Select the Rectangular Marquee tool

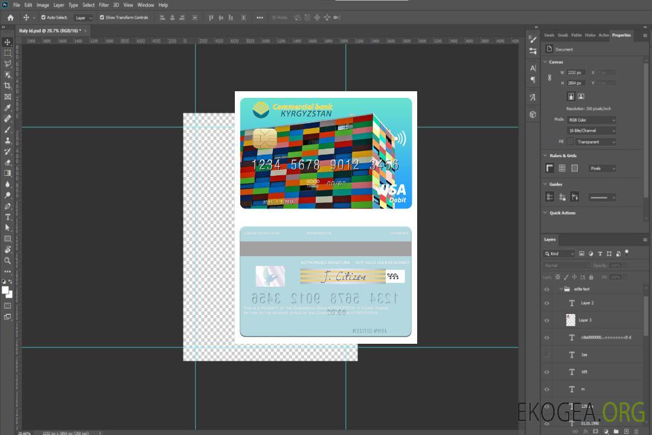point(7,53)
